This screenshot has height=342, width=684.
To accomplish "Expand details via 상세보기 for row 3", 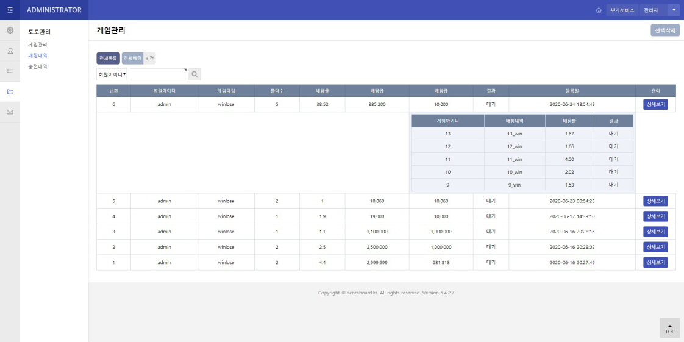I will tap(655, 232).
